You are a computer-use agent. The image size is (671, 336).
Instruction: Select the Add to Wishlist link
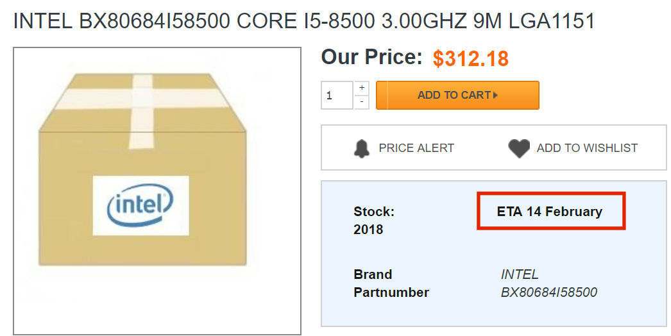[587, 148]
